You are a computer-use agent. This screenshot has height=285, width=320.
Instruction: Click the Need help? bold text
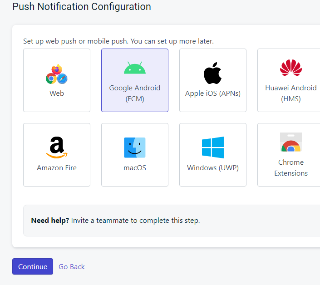[50, 221]
